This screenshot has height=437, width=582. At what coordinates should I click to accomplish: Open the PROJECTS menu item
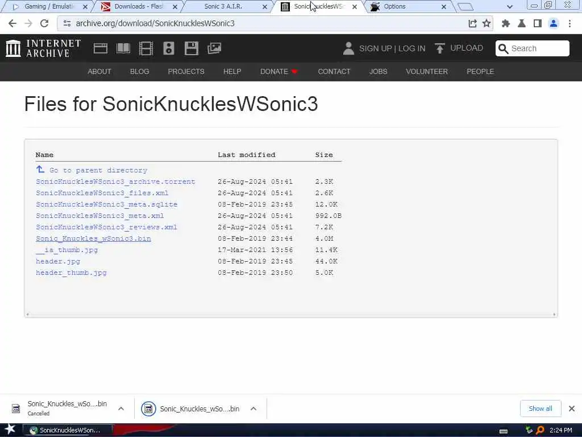point(186,71)
